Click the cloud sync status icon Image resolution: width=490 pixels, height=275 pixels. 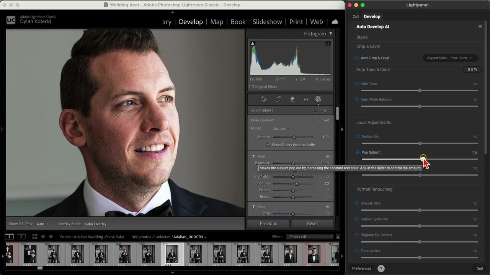coord(335,22)
